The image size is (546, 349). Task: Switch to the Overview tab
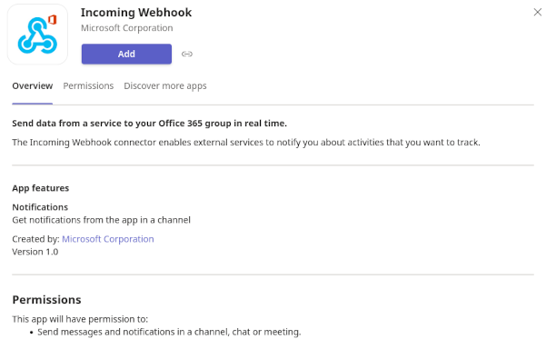33,86
